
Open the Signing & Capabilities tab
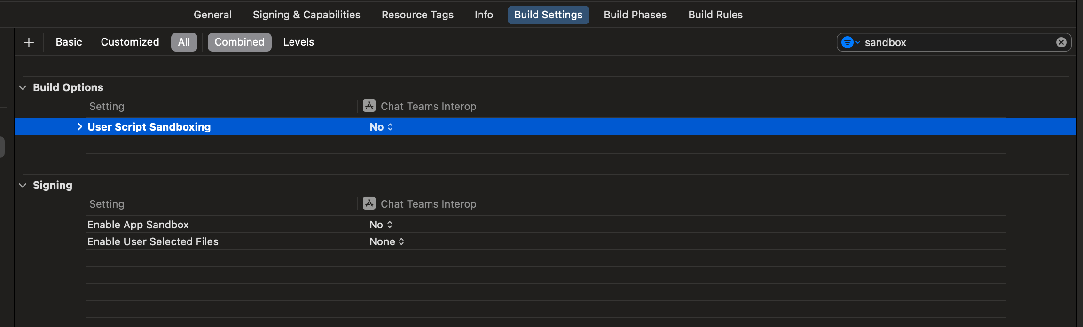(x=306, y=15)
